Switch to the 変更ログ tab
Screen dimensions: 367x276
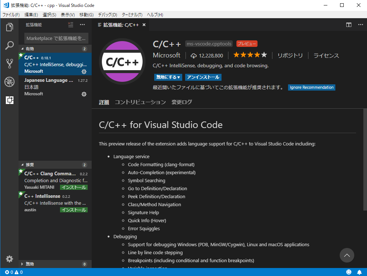(181, 102)
